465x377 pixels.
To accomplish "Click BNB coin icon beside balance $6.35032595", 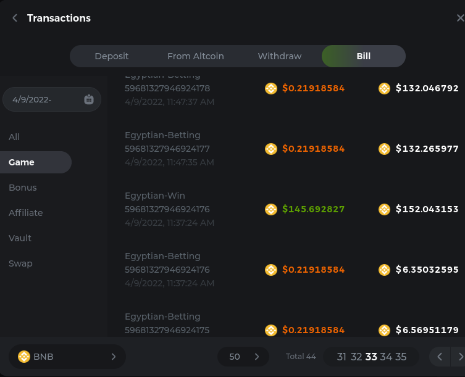I will 384,270.
